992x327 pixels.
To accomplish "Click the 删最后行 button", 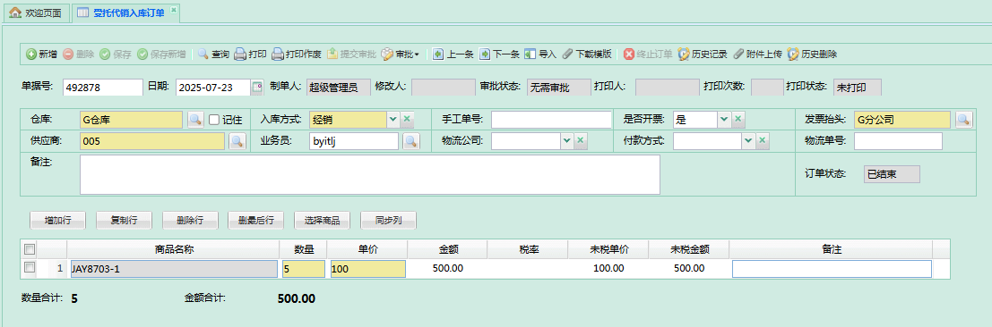I will [255, 221].
